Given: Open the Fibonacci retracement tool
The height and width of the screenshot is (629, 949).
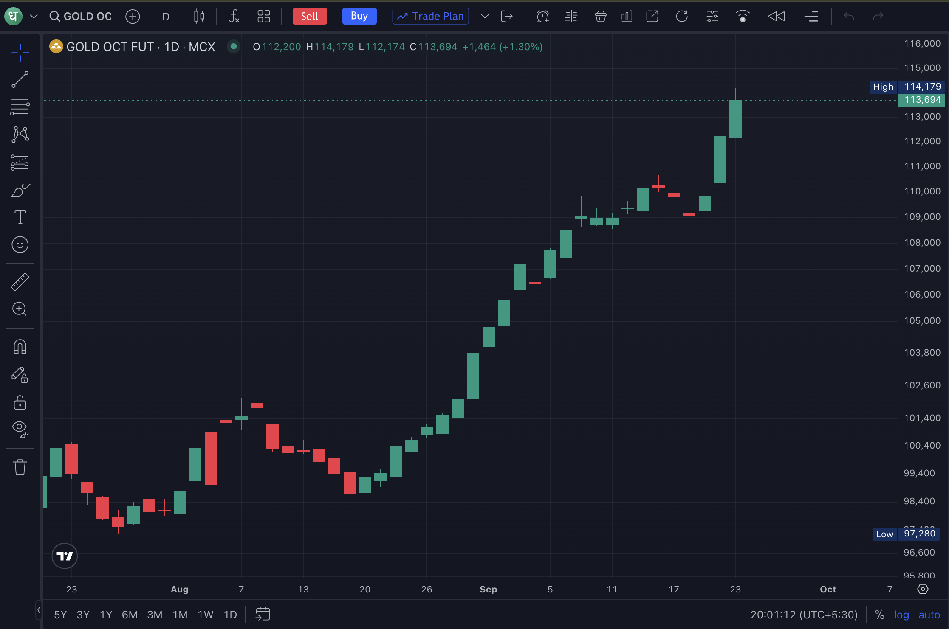Looking at the screenshot, I should pyautogui.click(x=20, y=107).
